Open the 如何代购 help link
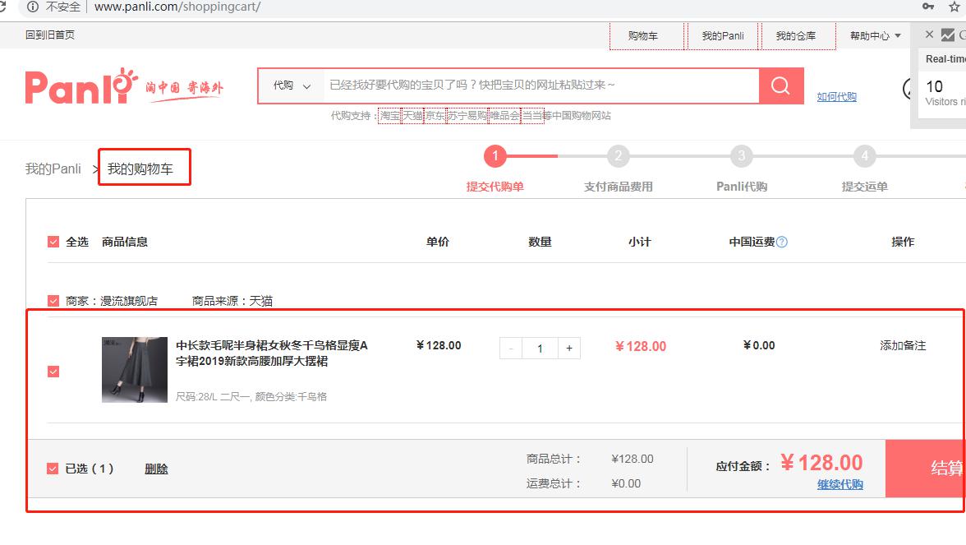The image size is (966, 545). pyautogui.click(x=836, y=96)
